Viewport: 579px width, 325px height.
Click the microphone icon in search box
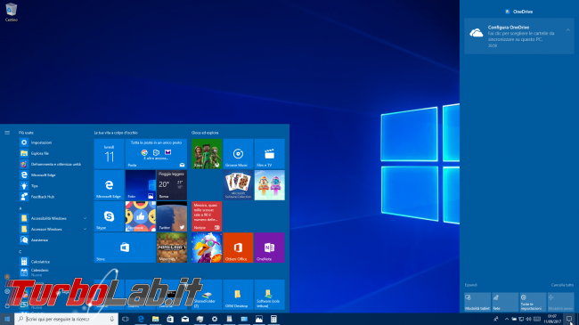click(111, 319)
